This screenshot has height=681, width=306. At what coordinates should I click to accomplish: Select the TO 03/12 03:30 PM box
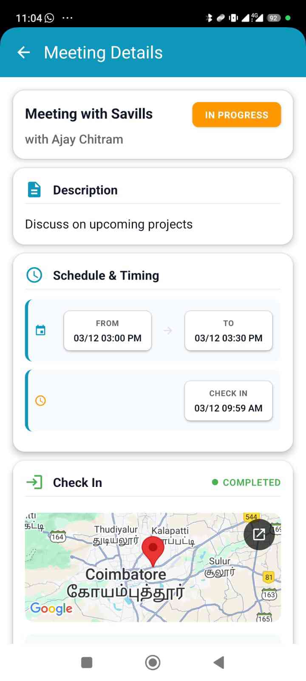coord(228,331)
